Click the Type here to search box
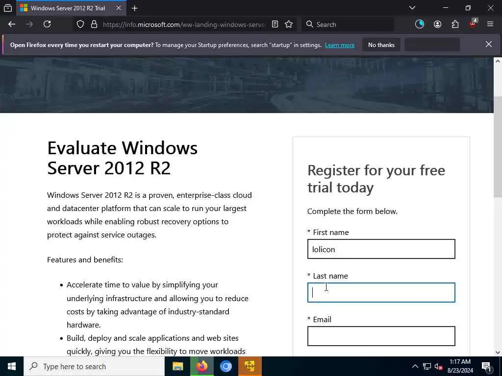The width and height of the screenshot is (502, 376). point(94,366)
